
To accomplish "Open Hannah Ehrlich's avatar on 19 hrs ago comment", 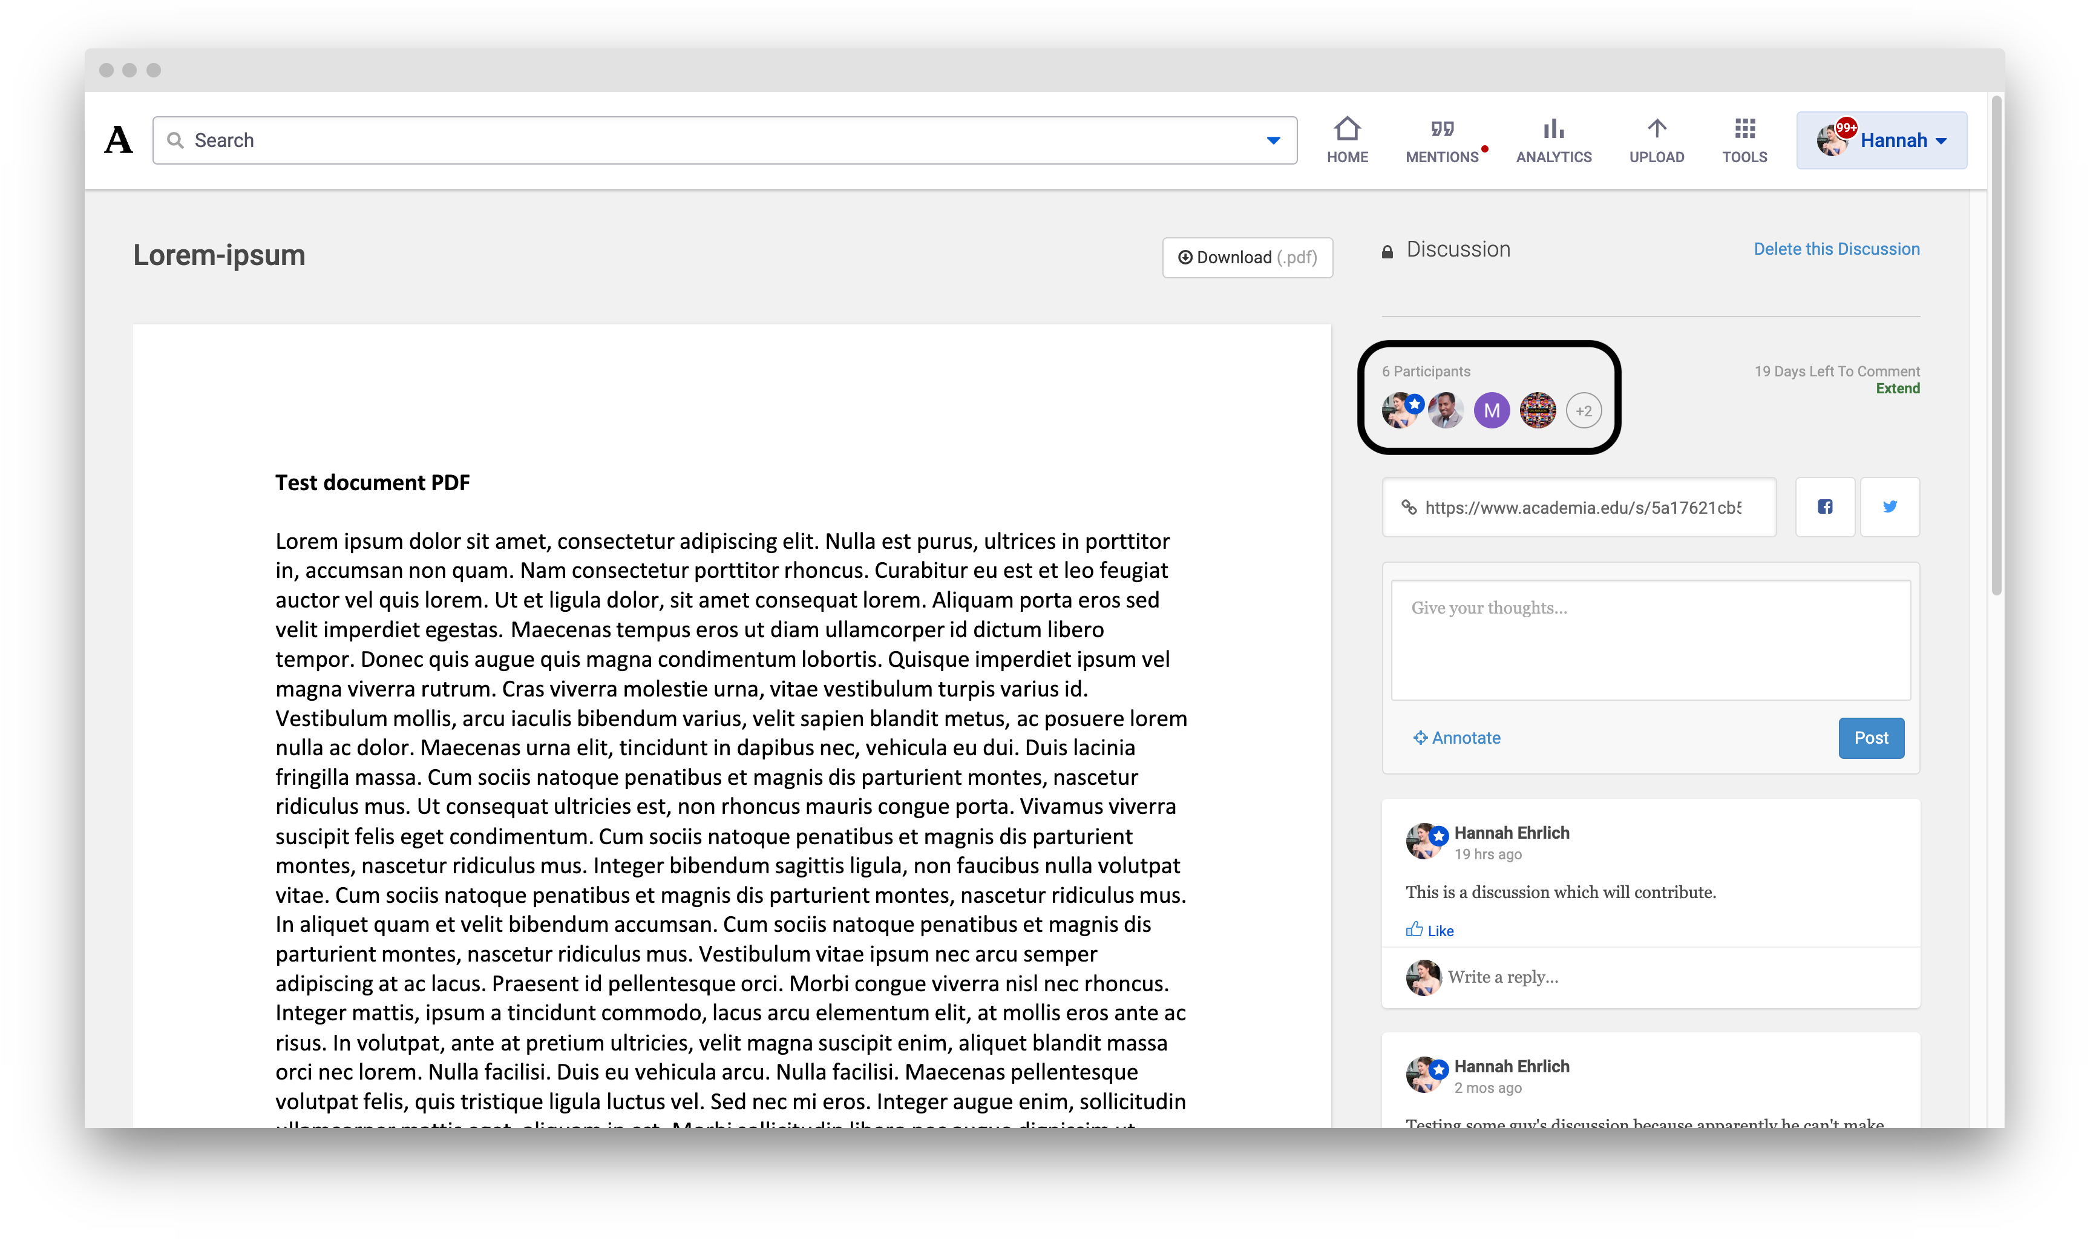I will [1424, 841].
